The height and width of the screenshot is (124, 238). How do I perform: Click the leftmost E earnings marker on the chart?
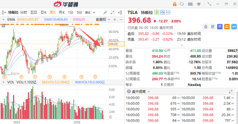coord(4,77)
